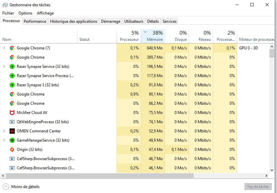This screenshot has width=277, height=193.
Task: Switch to the Performance tab
Action: point(35,21)
